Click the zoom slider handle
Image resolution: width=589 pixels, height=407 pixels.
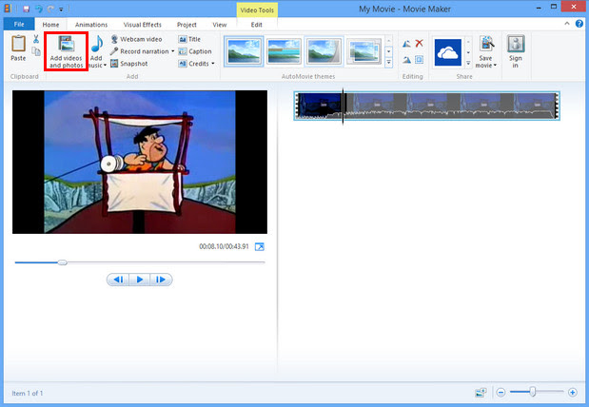(533, 392)
